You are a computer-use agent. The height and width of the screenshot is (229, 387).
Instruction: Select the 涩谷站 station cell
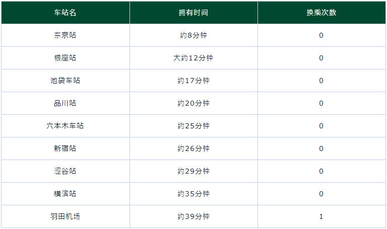[65, 171]
